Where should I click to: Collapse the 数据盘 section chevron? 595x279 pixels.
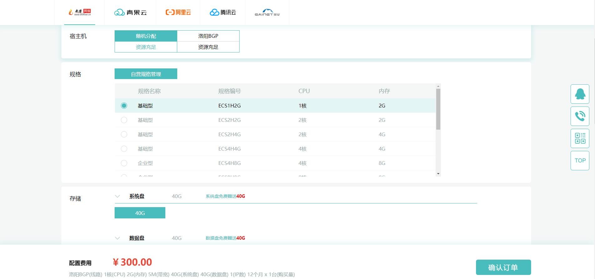click(x=117, y=238)
